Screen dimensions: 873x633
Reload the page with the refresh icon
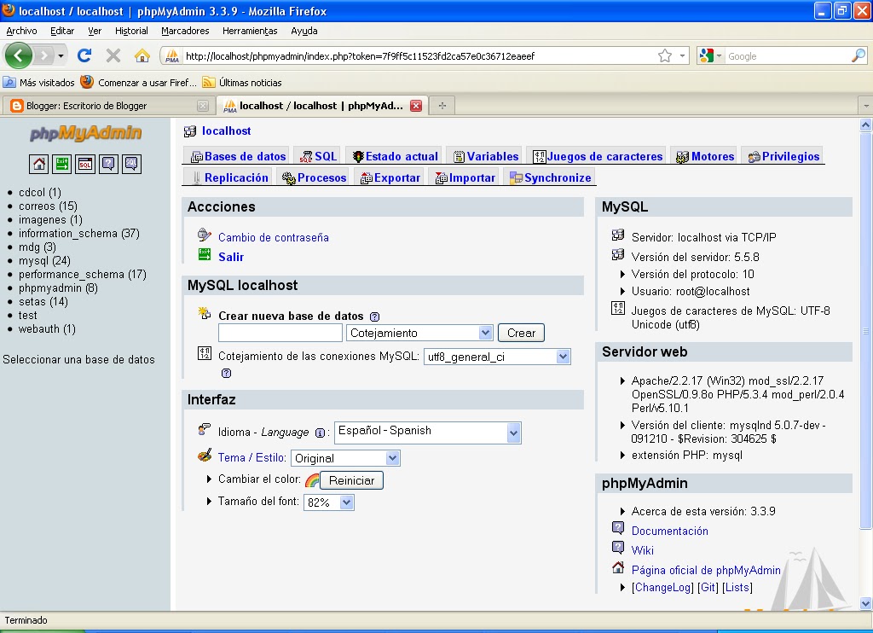84,55
